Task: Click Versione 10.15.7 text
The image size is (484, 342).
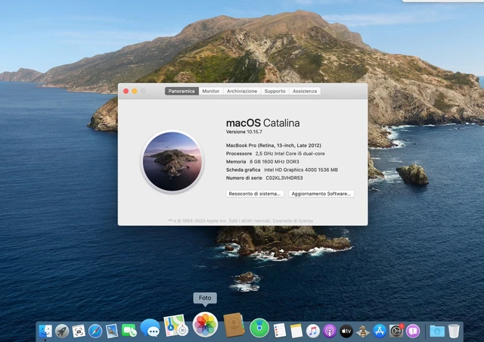Action: 244,132
